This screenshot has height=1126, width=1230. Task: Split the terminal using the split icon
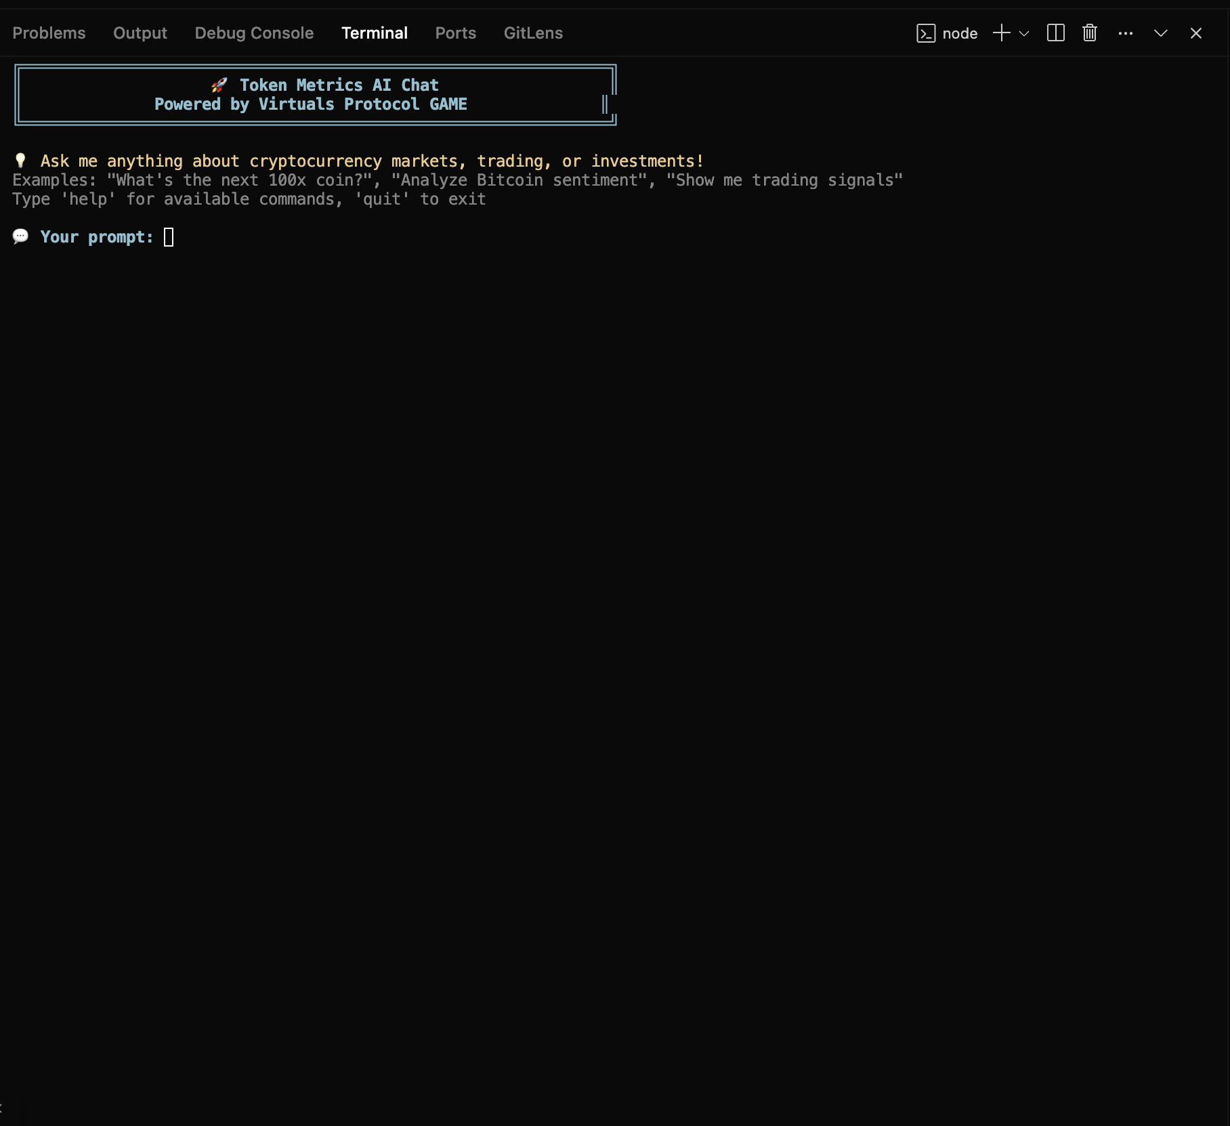pos(1055,33)
